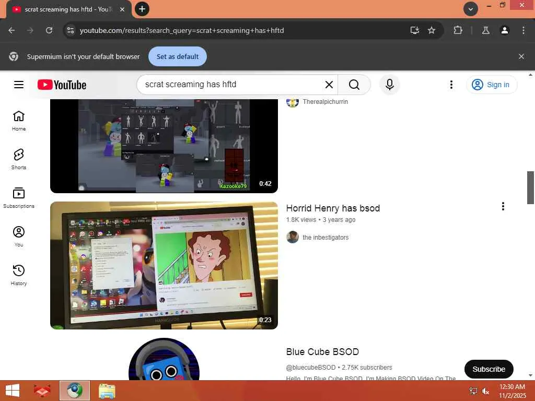Open File Explorer from taskbar
Viewport: 535px width, 401px height.
pyautogui.click(x=107, y=391)
